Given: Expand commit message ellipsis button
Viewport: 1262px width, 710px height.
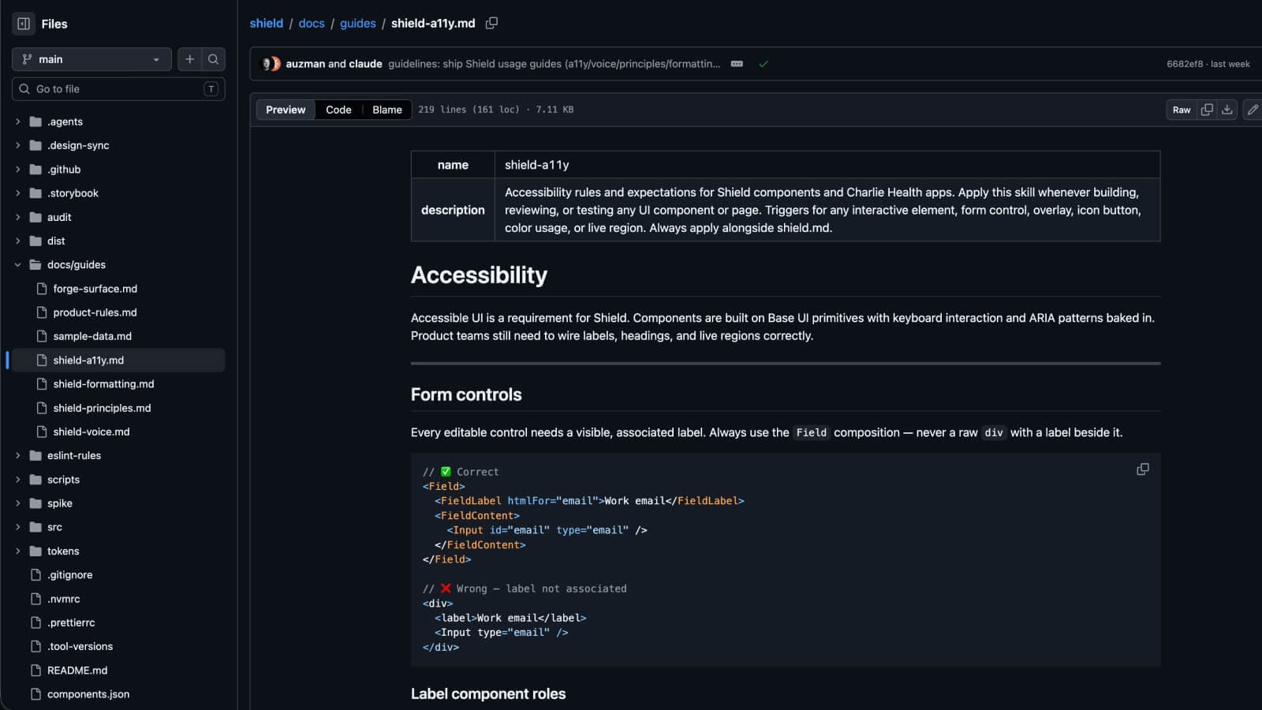Looking at the screenshot, I should (737, 64).
